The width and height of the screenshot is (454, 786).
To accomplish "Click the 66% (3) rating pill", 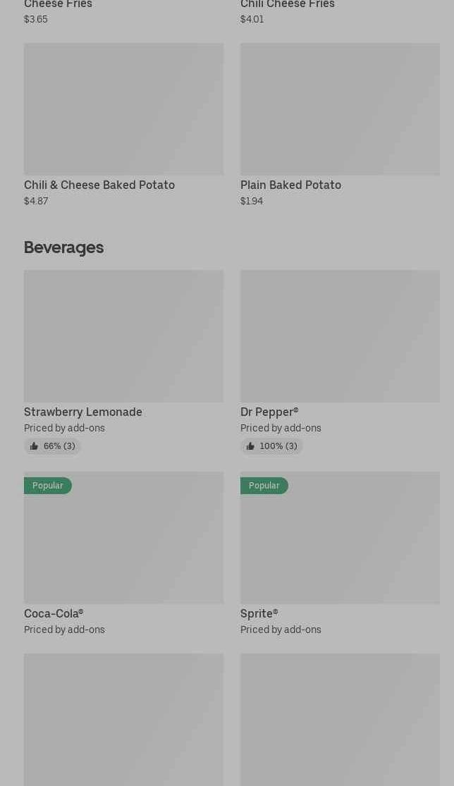I will pos(53,446).
